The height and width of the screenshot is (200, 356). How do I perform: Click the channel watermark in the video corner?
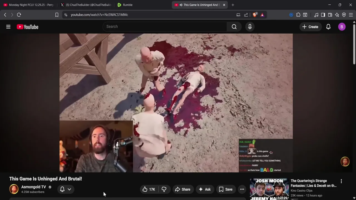pyautogui.click(x=345, y=162)
